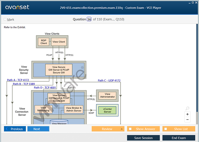Toggle the Show List checkbox

click(166, 129)
